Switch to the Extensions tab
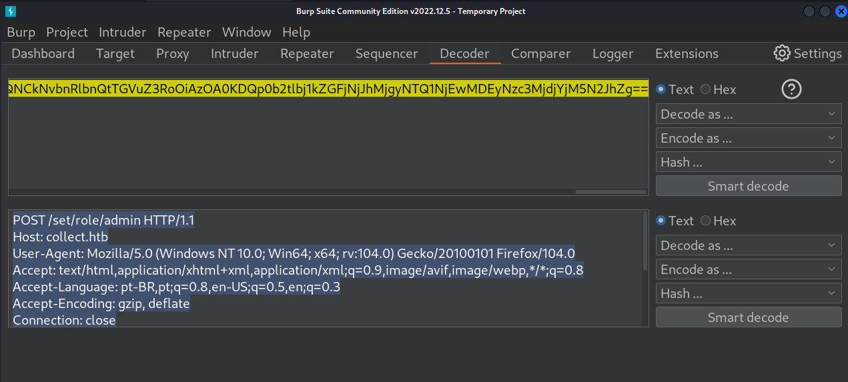 [687, 53]
